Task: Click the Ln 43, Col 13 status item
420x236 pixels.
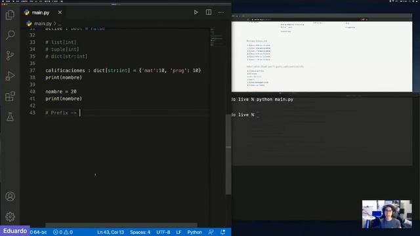Action: [x=110, y=232]
